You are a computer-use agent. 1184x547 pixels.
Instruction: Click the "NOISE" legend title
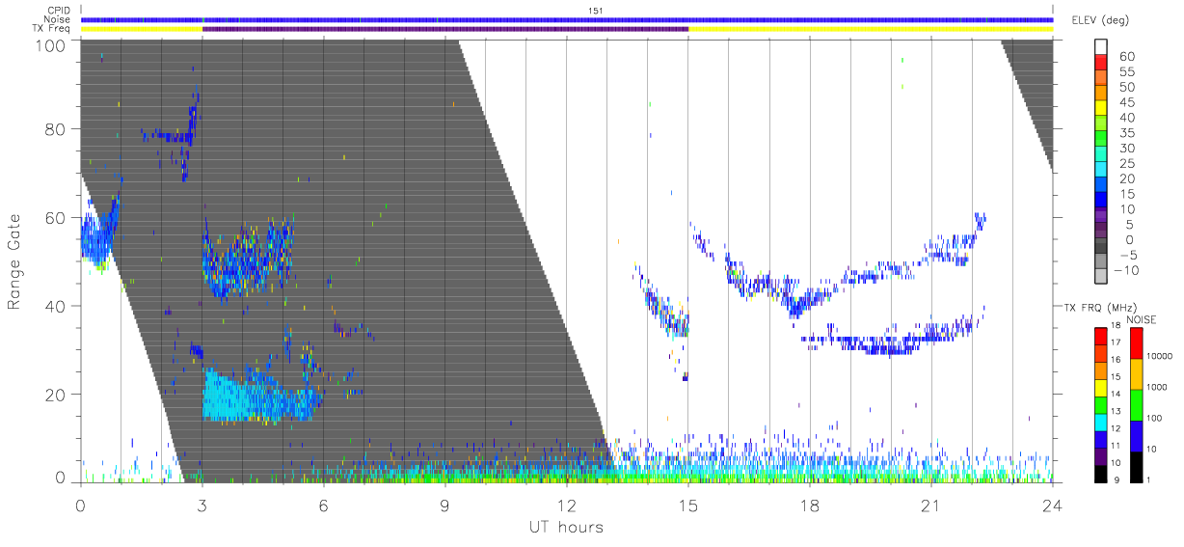(1144, 319)
